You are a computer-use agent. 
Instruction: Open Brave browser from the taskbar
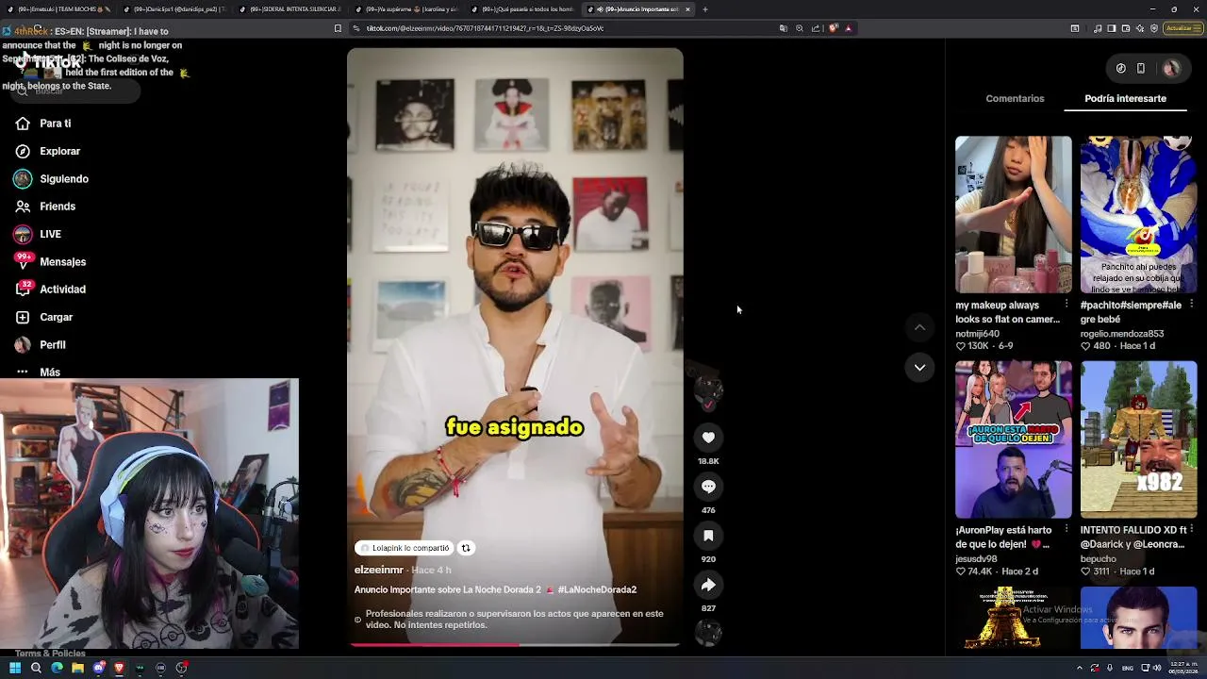119,668
